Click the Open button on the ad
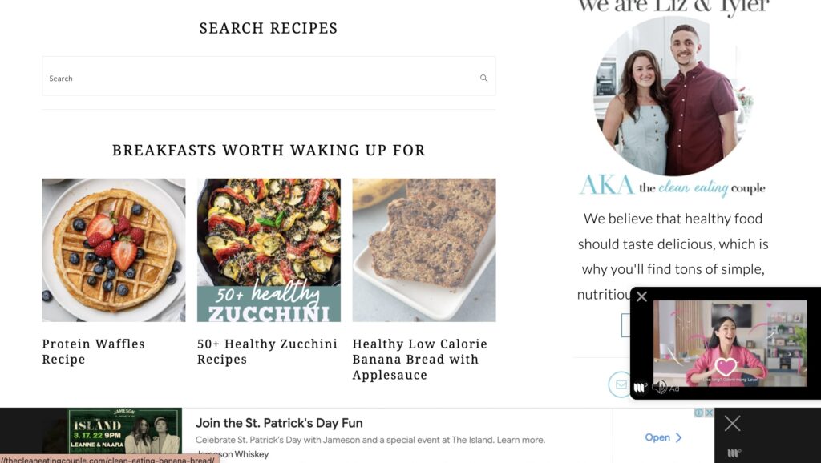This screenshot has width=821, height=463. (x=663, y=437)
